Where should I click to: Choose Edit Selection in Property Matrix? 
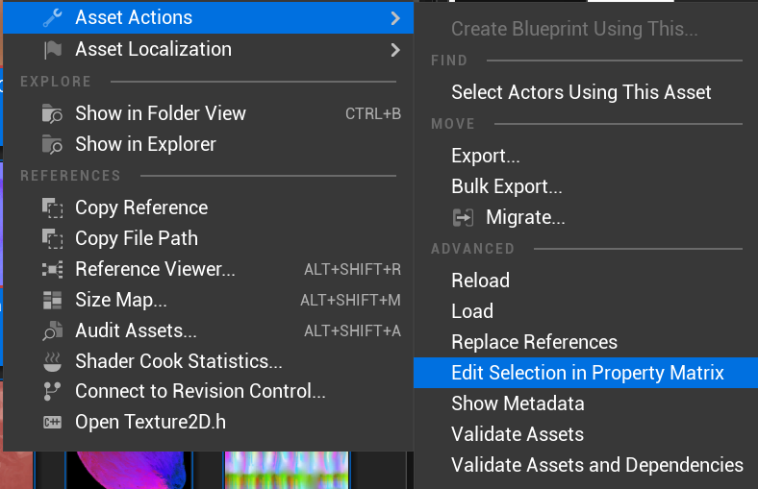(x=587, y=373)
